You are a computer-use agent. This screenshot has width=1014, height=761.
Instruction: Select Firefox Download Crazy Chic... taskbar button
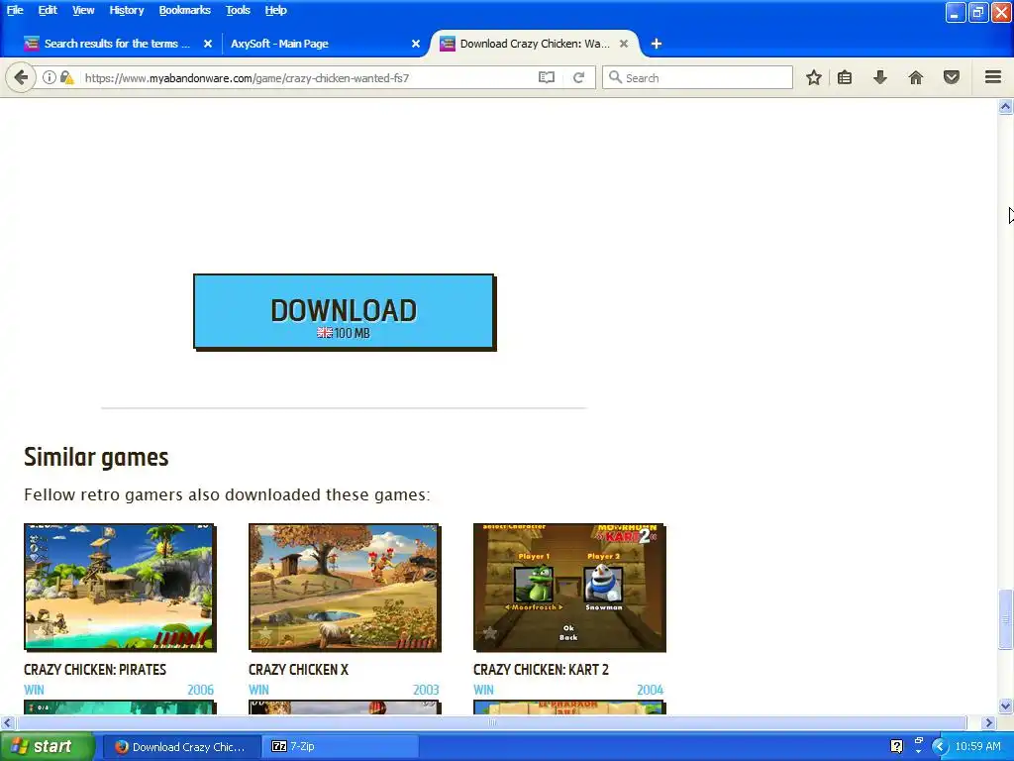click(x=181, y=747)
